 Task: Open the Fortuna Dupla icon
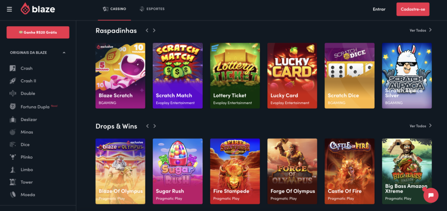(x=13, y=106)
